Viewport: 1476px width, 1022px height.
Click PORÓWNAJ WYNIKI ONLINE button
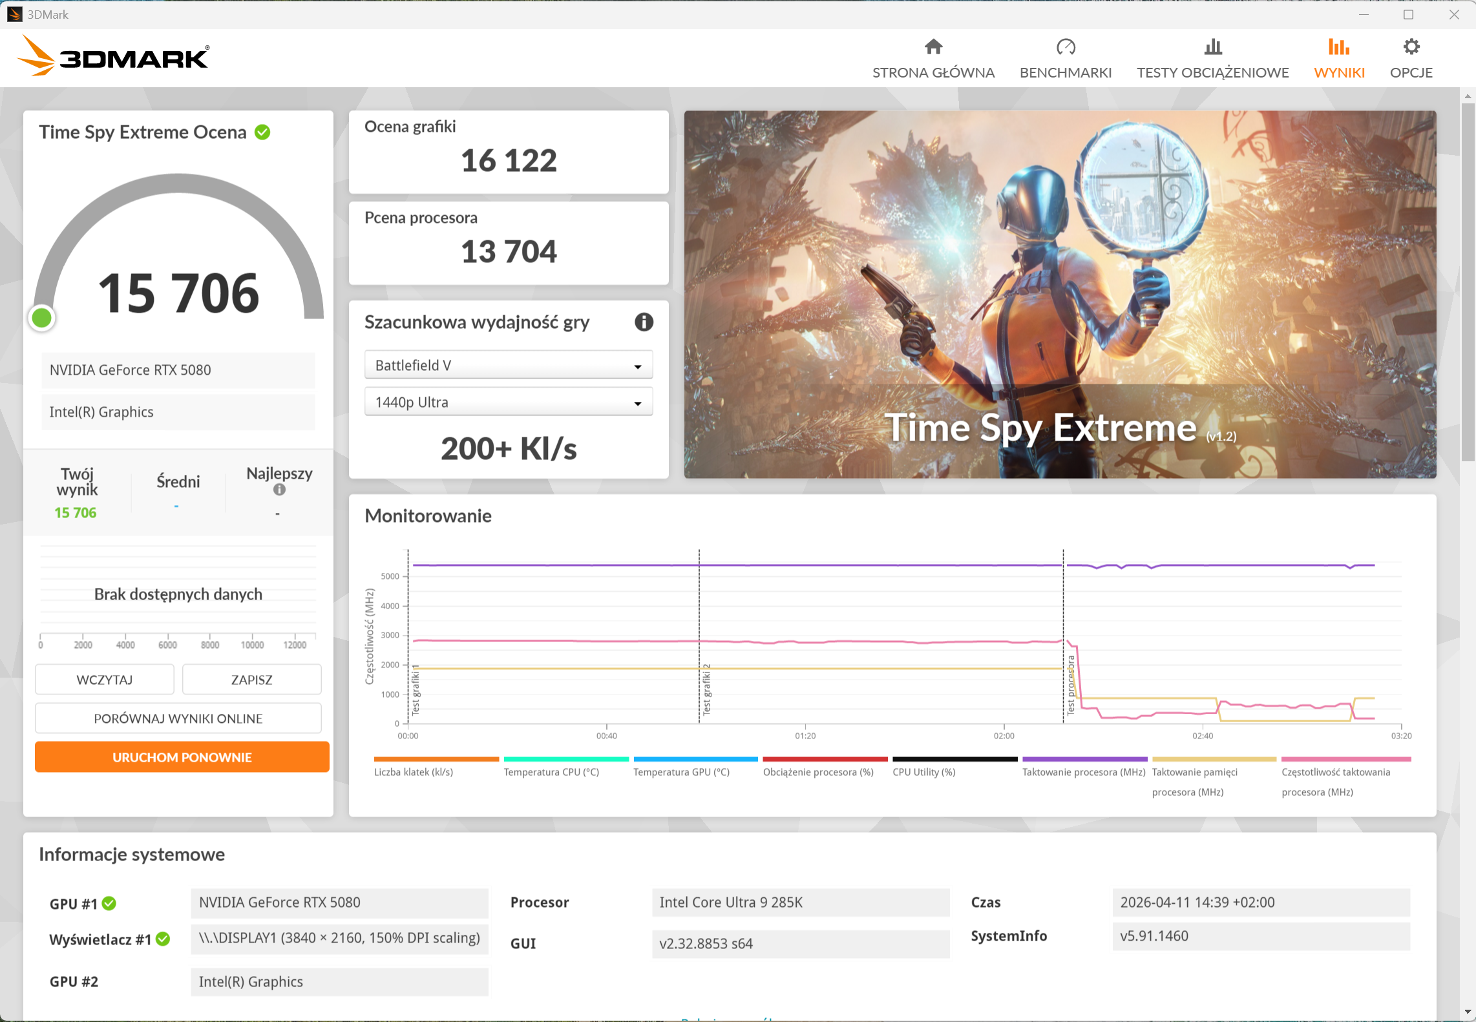178,718
